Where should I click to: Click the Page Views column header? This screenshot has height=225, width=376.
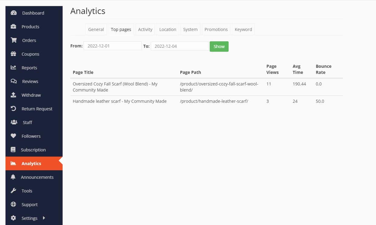click(x=272, y=69)
